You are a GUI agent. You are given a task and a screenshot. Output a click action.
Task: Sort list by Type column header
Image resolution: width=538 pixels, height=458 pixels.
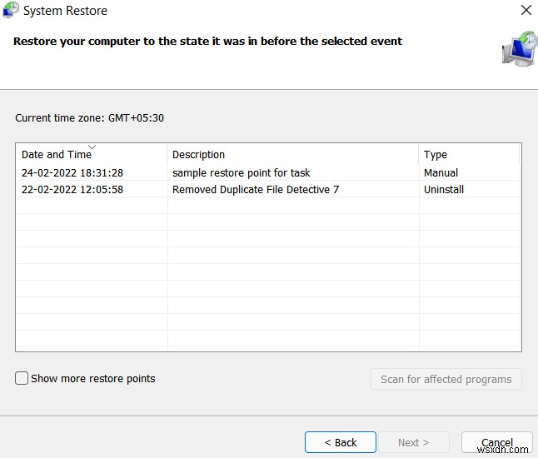436,155
